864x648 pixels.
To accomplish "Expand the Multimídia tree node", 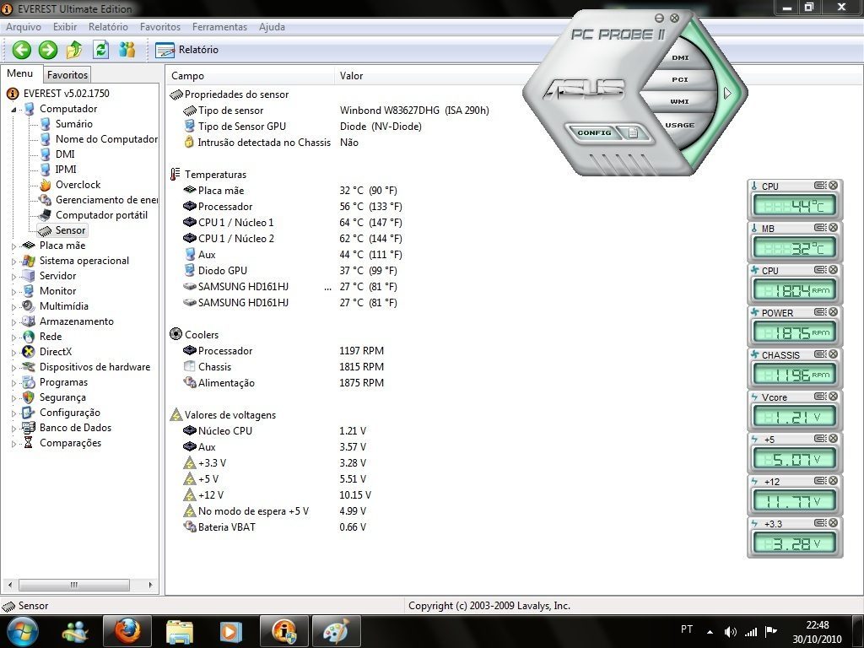I will (x=13, y=306).
